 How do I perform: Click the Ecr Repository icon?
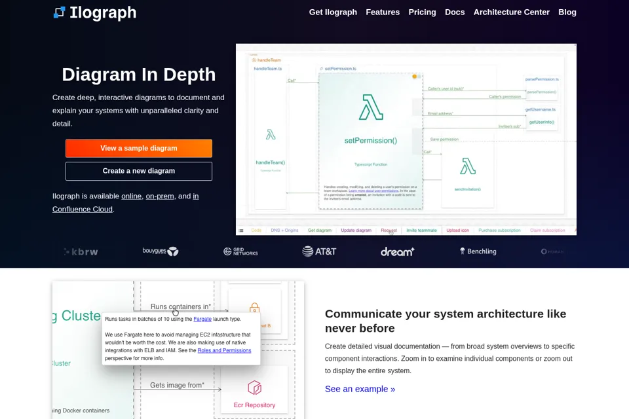(254, 388)
